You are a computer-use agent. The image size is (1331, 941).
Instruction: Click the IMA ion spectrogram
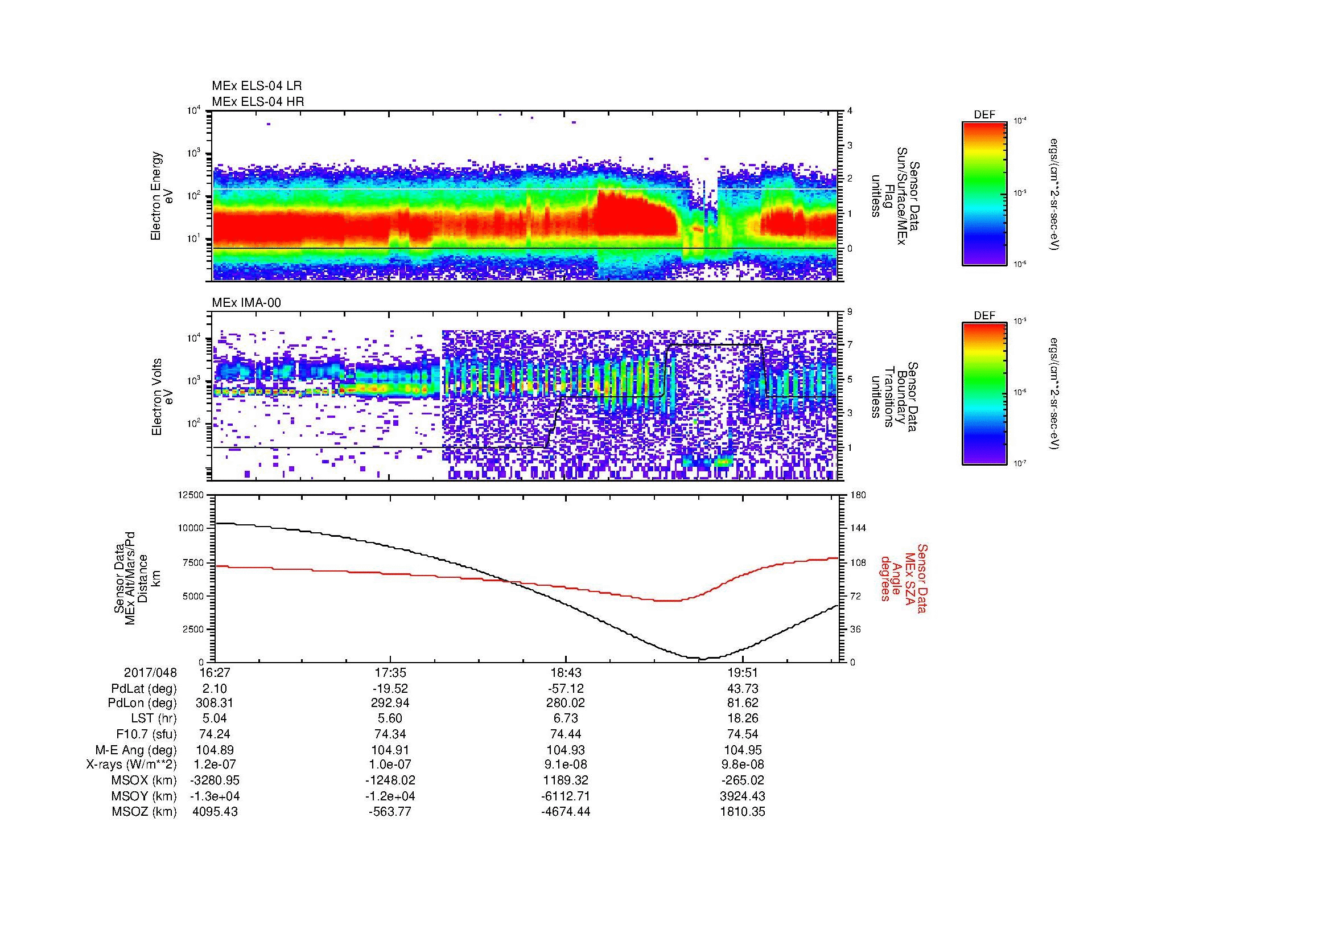tap(525, 397)
